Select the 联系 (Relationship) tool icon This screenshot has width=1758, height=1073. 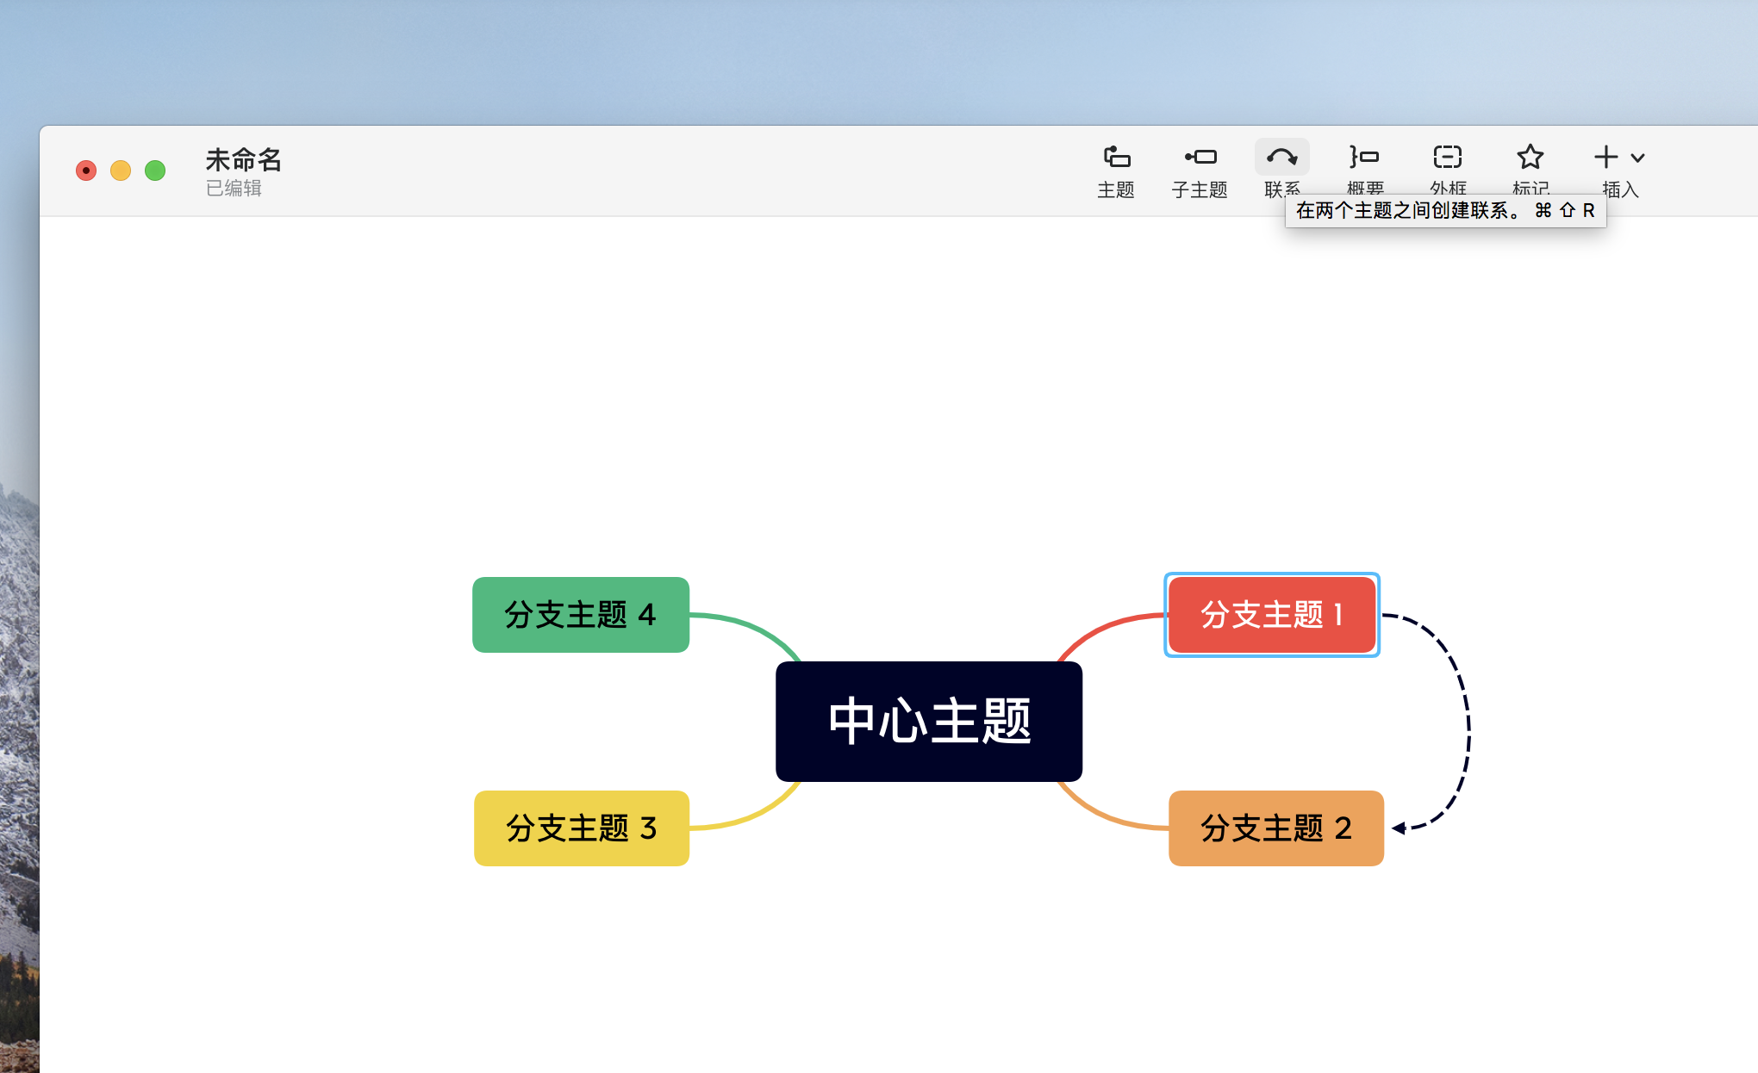tap(1281, 158)
